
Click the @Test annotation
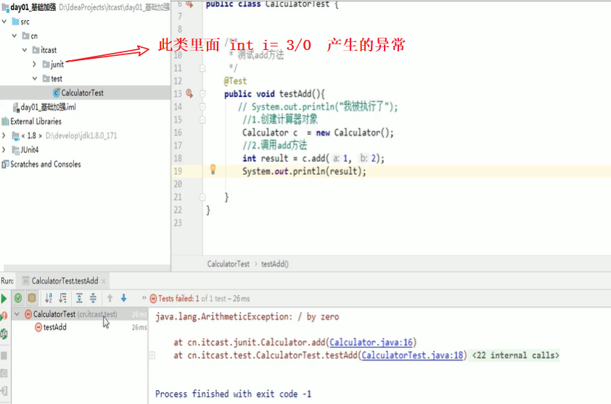(235, 81)
